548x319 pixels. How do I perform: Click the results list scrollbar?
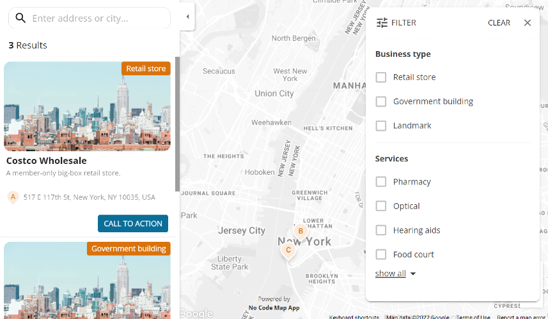(x=177, y=124)
